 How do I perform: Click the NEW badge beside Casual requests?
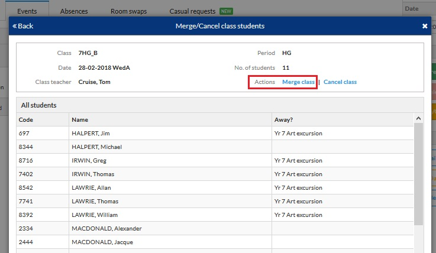pos(226,11)
